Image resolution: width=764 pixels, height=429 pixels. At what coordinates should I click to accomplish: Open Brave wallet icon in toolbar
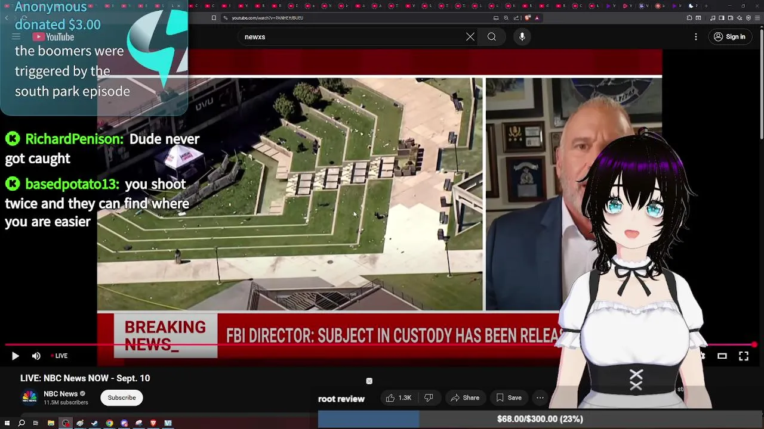point(731,18)
